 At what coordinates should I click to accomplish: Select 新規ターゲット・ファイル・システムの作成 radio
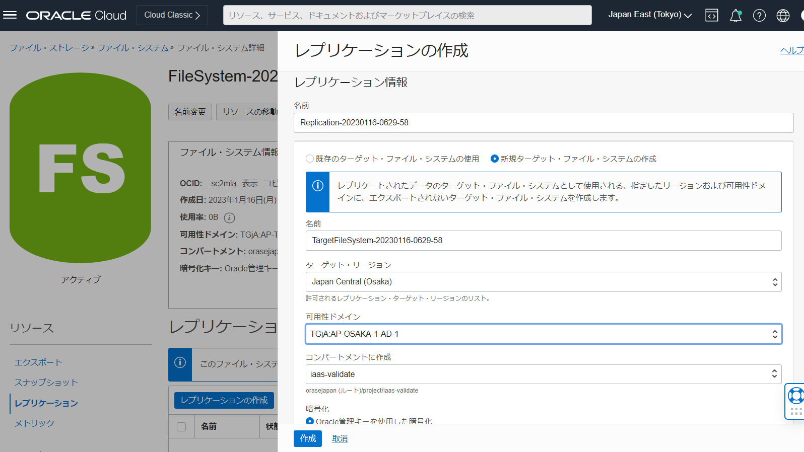click(x=495, y=159)
